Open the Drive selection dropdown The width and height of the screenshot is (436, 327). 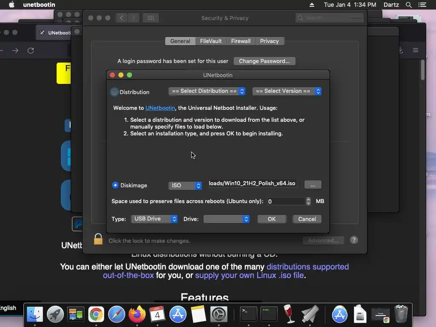point(227,219)
